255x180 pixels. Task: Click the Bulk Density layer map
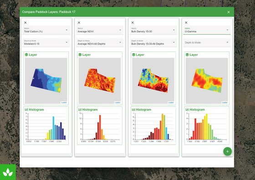point(153,81)
